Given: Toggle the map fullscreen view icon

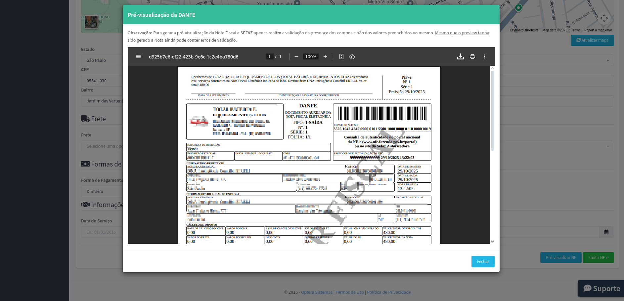Looking at the screenshot, I should click(604, 18).
